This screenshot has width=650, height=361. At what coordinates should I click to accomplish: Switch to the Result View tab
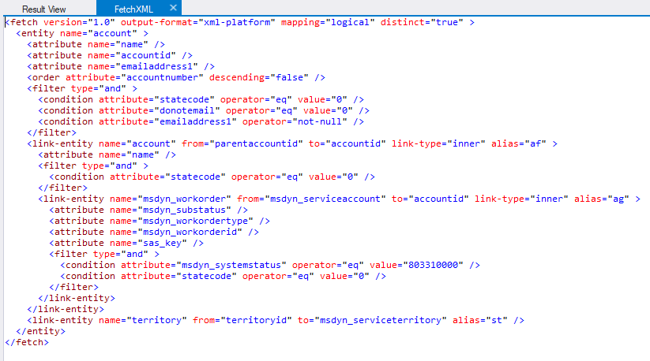click(x=44, y=8)
